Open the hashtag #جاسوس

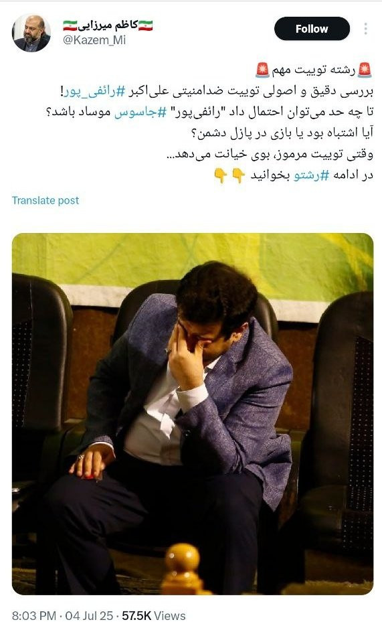(x=140, y=112)
